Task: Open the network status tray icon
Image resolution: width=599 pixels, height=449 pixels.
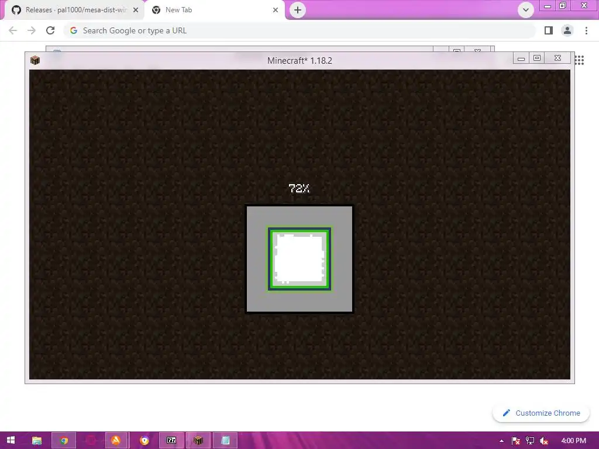Action: pyautogui.click(x=530, y=441)
